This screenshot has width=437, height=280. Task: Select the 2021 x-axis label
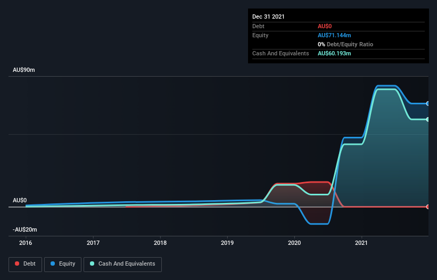[361, 243]
